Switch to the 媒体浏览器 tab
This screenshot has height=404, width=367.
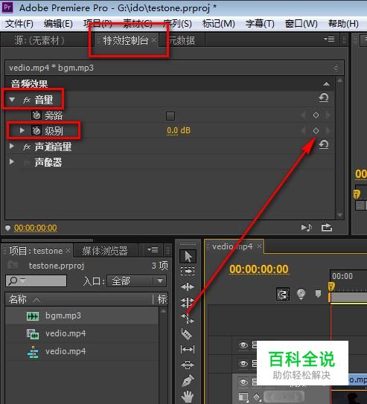pos(105,251)
